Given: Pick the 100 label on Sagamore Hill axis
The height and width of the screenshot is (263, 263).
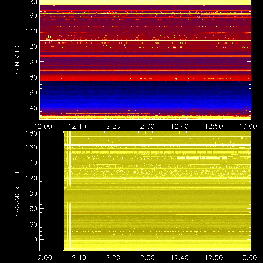Looking at the screenshot, I should click(x=31, y=193).
